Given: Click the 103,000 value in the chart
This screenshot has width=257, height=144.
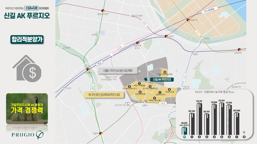Looking at the screenshot, I should (x=236, y=110).
